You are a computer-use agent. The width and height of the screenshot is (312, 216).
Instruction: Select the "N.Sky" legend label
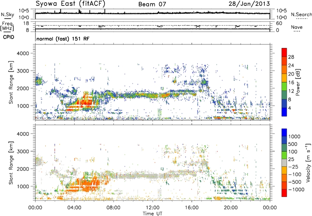pos(7,14)
